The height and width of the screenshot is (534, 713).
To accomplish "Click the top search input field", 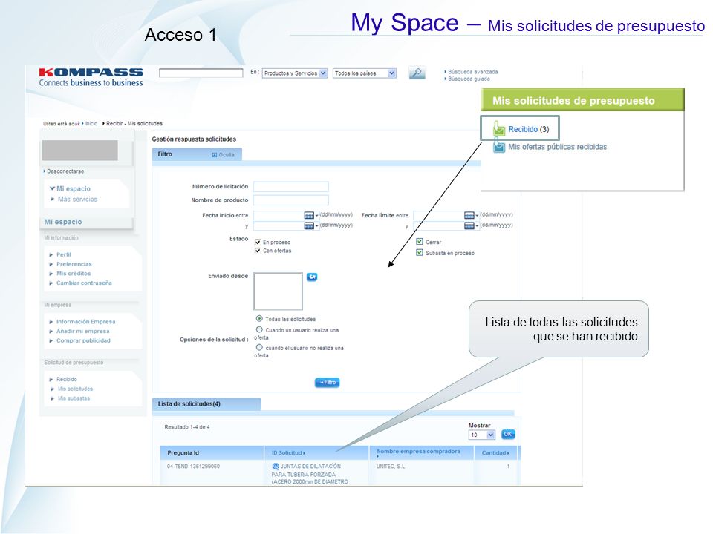I will pos(201,73).
